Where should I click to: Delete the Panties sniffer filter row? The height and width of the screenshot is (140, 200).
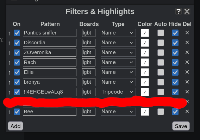tap(187, 33)
